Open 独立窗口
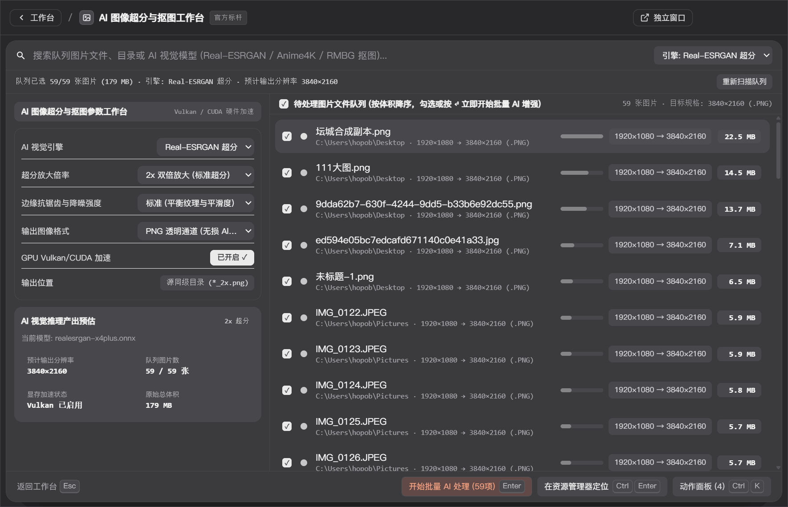The image size is (788, 507). click(x=662, y=18)
